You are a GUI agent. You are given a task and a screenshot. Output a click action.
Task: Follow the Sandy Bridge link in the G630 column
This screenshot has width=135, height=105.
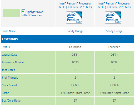[75, 31]
